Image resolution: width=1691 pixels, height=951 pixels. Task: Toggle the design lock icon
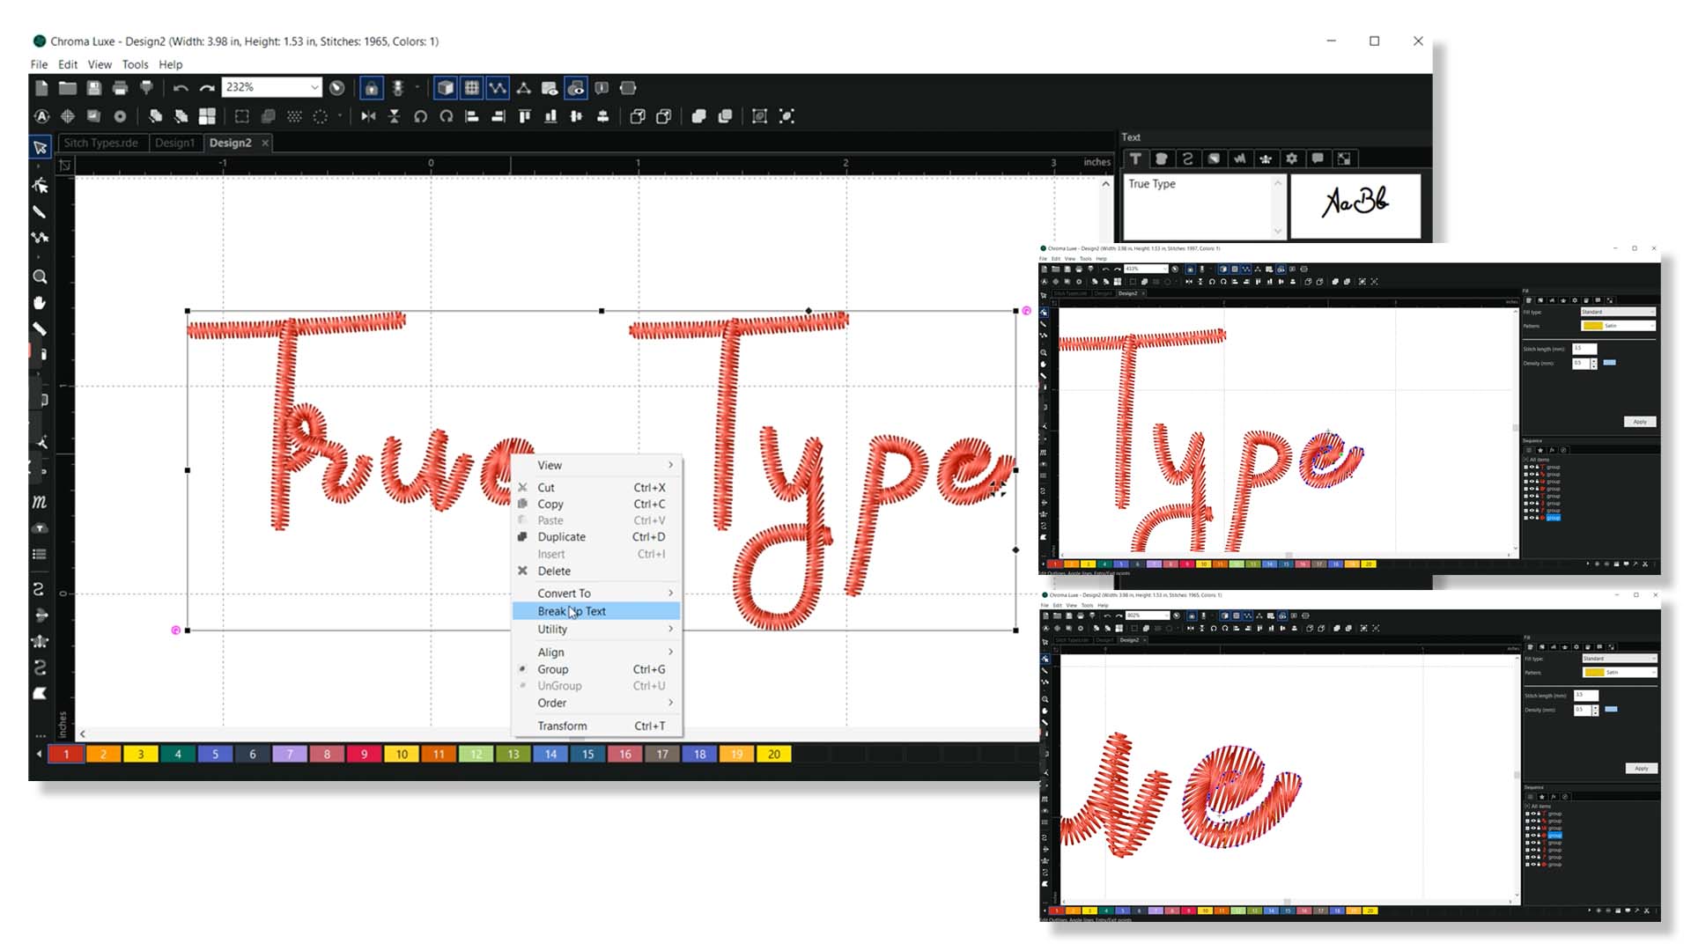[371, 87]
